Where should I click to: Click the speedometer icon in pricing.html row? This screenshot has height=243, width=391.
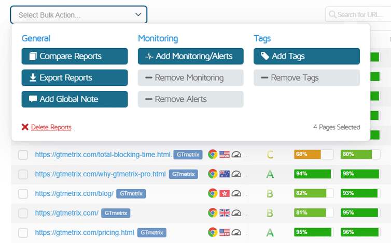coord(236,232)
